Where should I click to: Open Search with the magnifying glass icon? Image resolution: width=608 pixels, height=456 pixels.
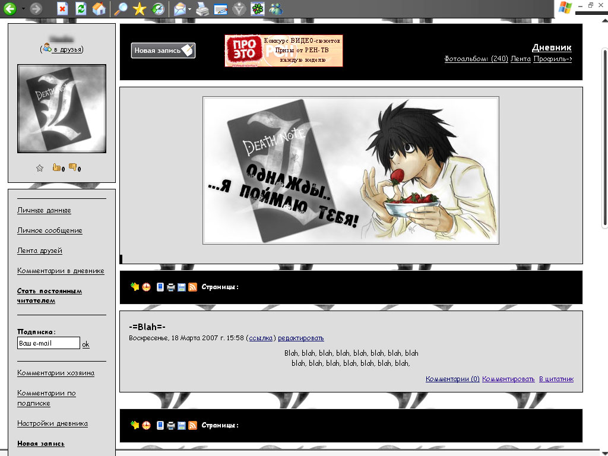[121, 8]
